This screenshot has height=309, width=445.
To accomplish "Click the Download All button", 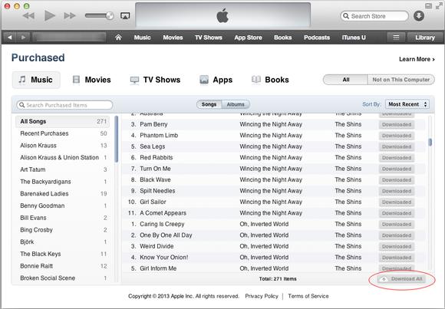I will pos(402,279).
